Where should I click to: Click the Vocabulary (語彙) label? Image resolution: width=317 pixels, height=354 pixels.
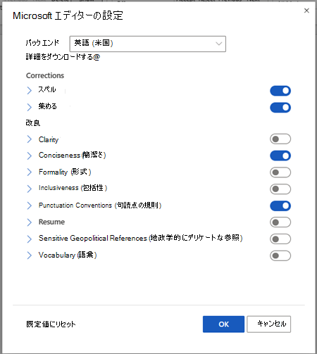pos(68,255)
